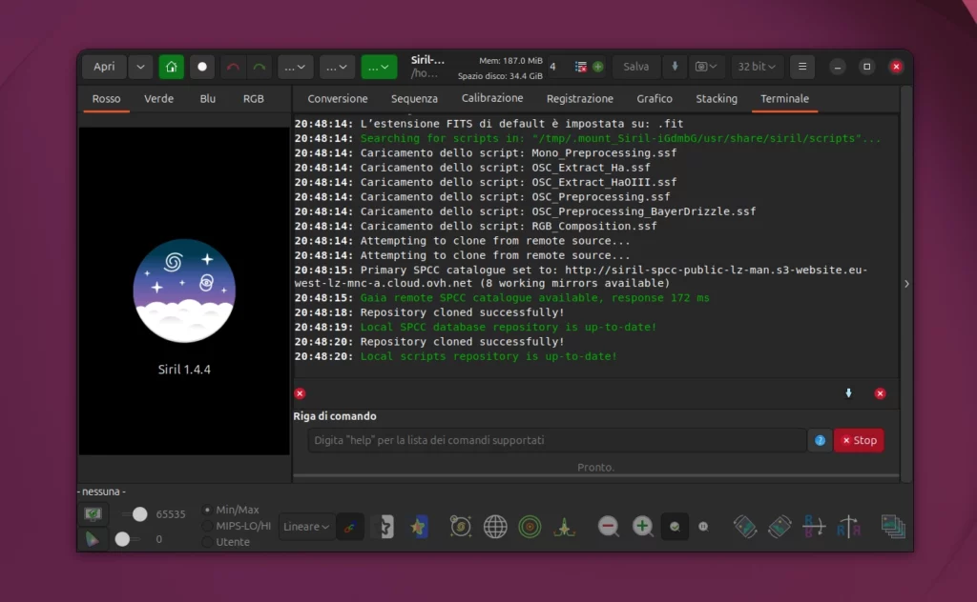977x602 pixels.
Task: Click the monitor icon beside the 65535 slider
Action: coord(93,514)
